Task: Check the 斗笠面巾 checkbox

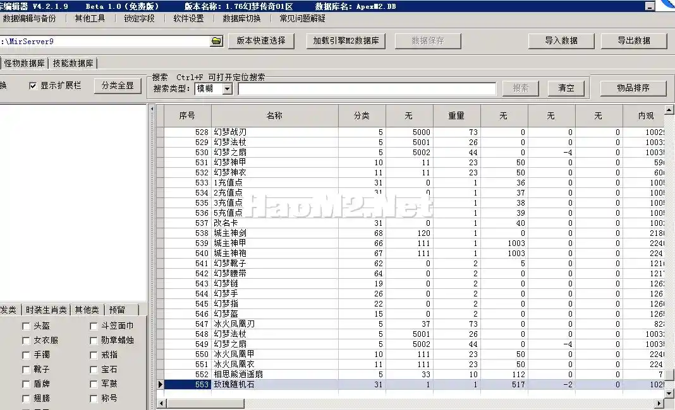Action: [x=94, y=326]
